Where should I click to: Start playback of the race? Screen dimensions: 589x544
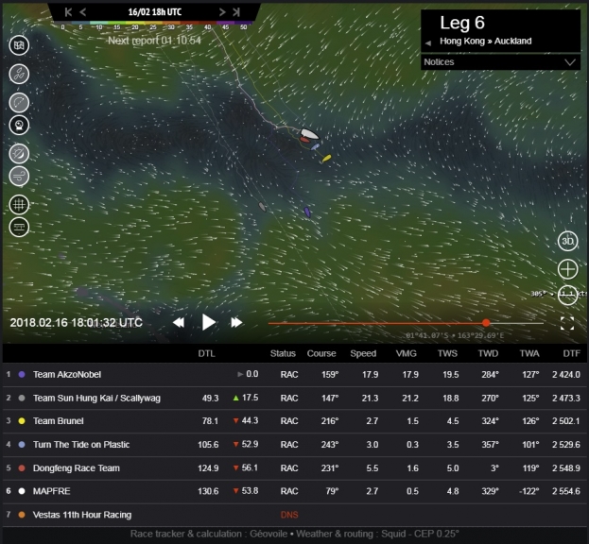208,322
